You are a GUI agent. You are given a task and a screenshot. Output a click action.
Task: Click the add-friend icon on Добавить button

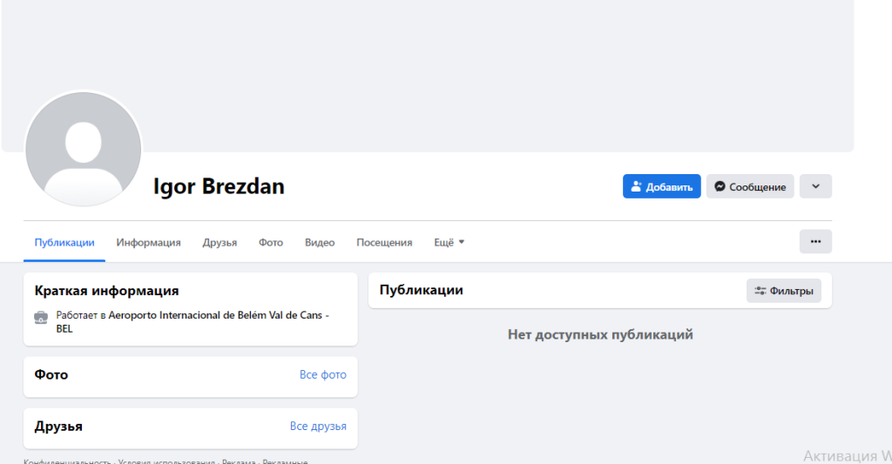click(636, 186)
